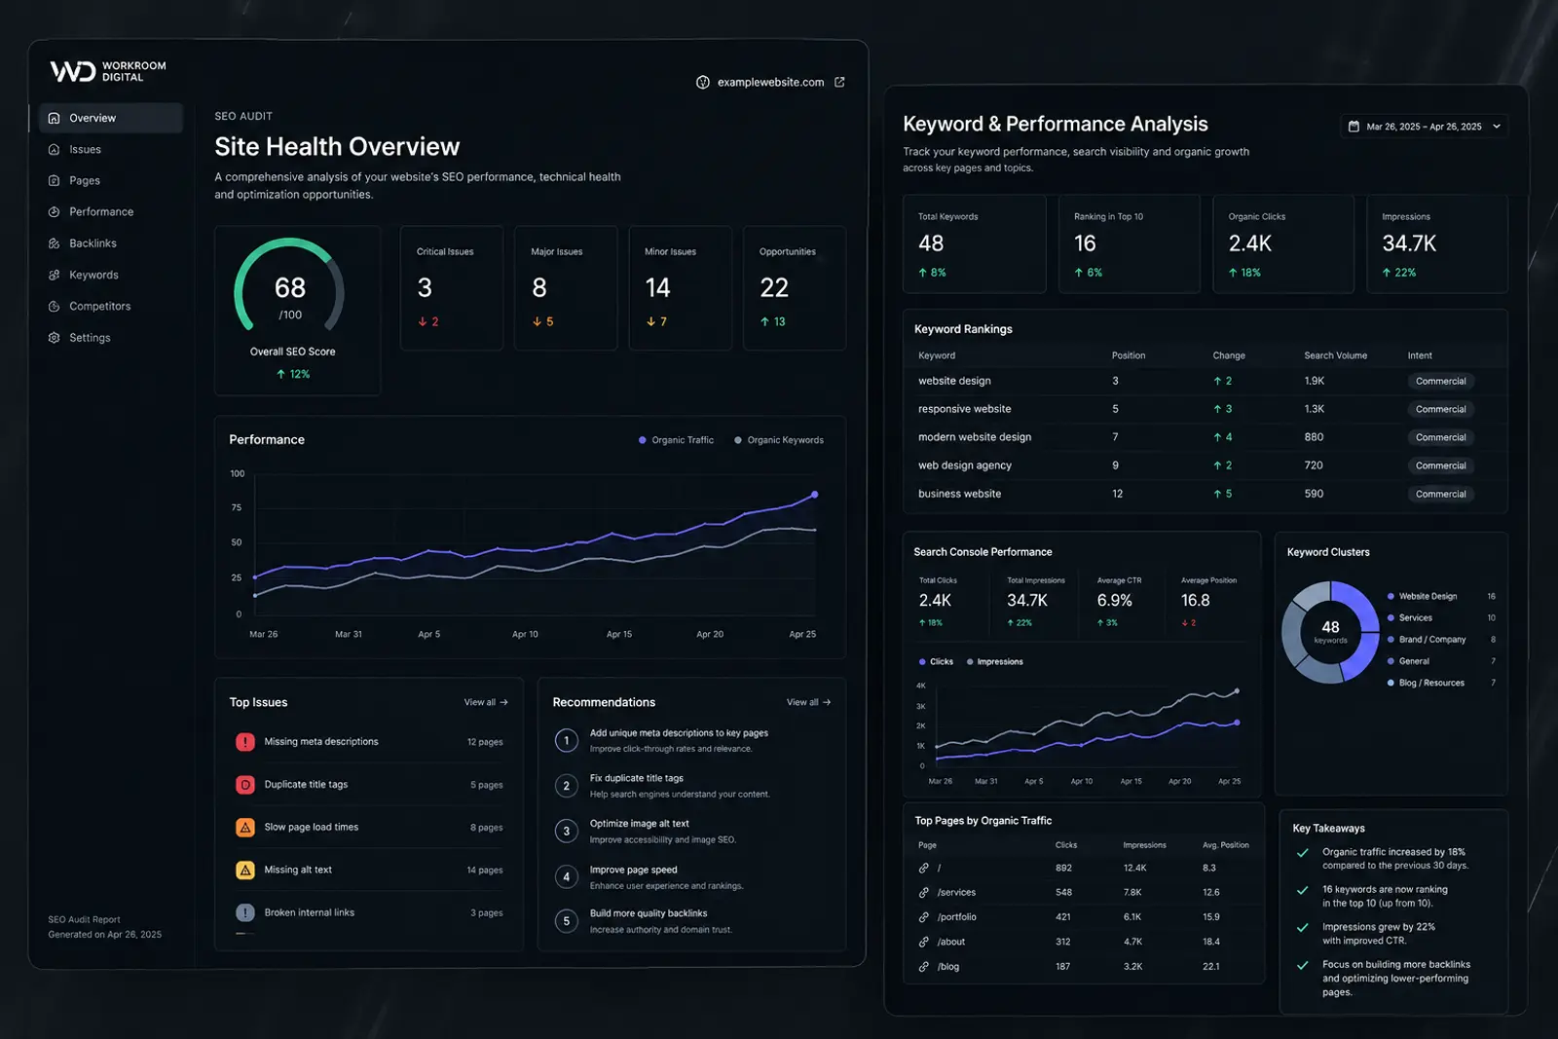Click the link icon for /portfolio page

pyautogui.click(x=923, y=917)
